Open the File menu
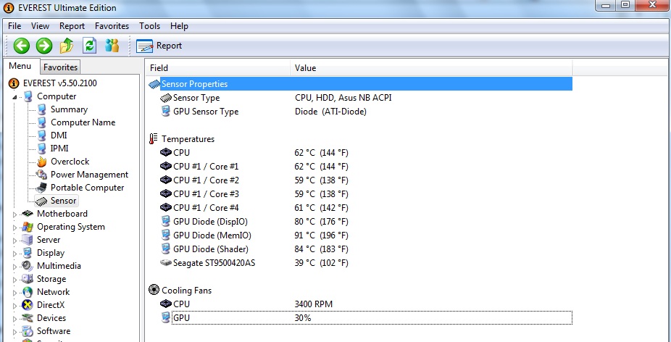 pyautogui.click(x=14, y=26)
